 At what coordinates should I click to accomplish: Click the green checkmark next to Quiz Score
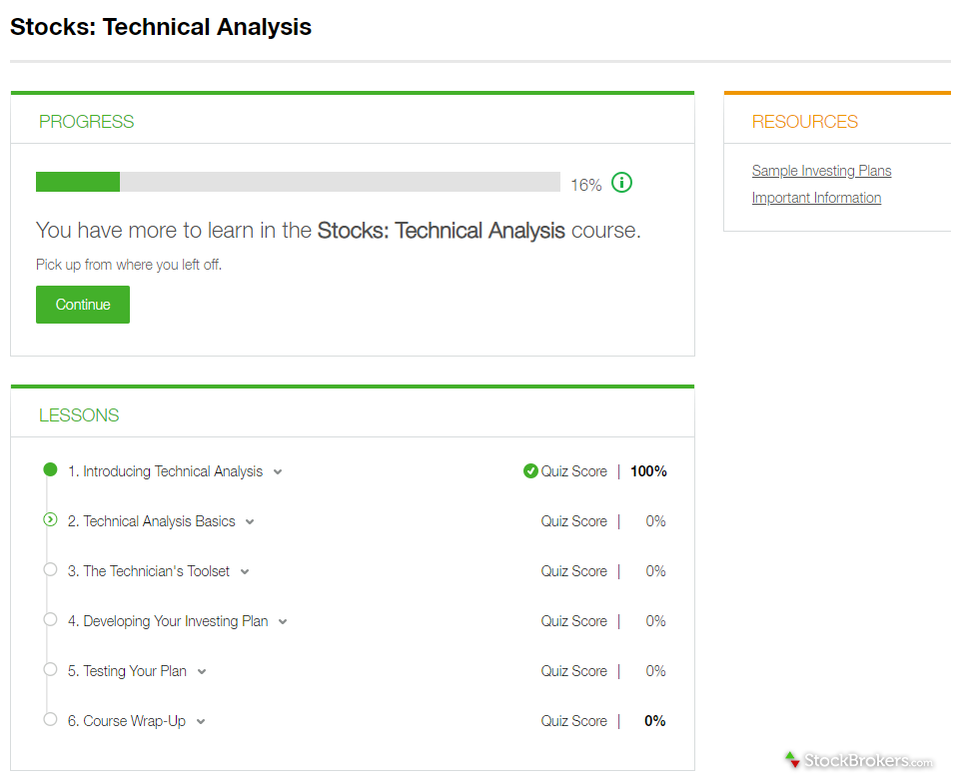click(x=530, y=471)
